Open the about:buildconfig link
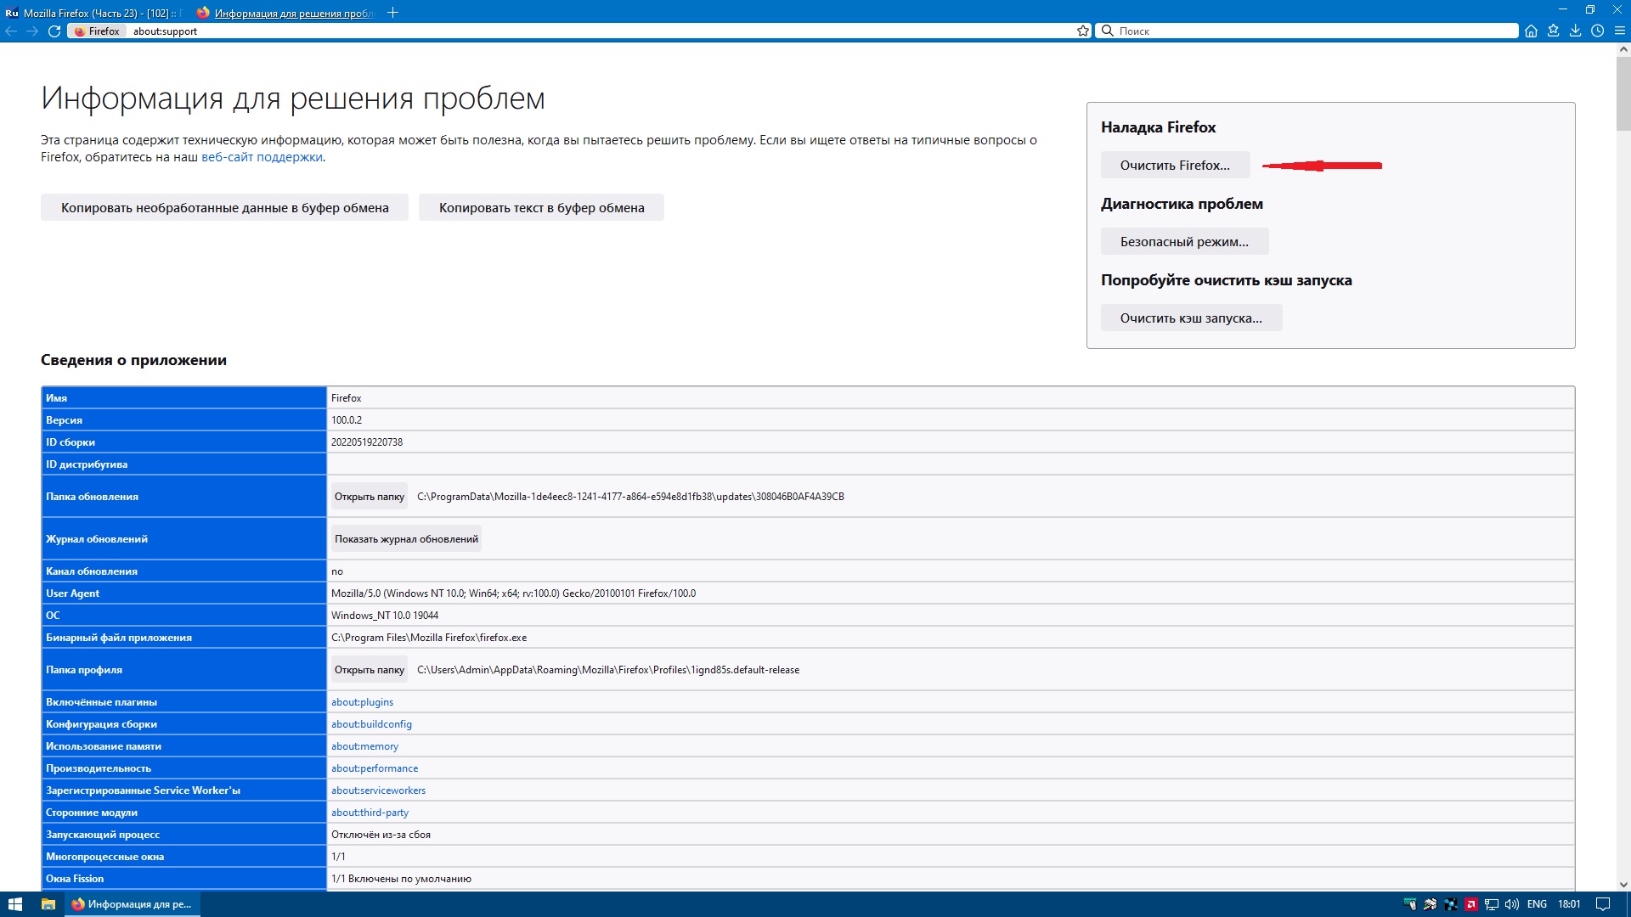1631x917 pixels. pos(371,724)
